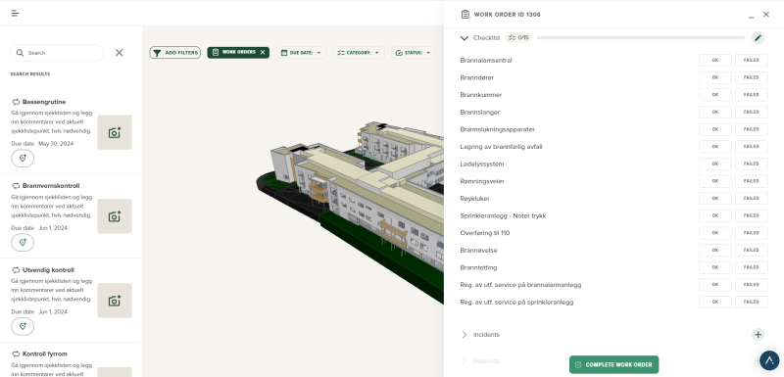Expand the Requests section
Image resolution: width=784 pixels, height=377 pixels.
click(x=465, y=360)
